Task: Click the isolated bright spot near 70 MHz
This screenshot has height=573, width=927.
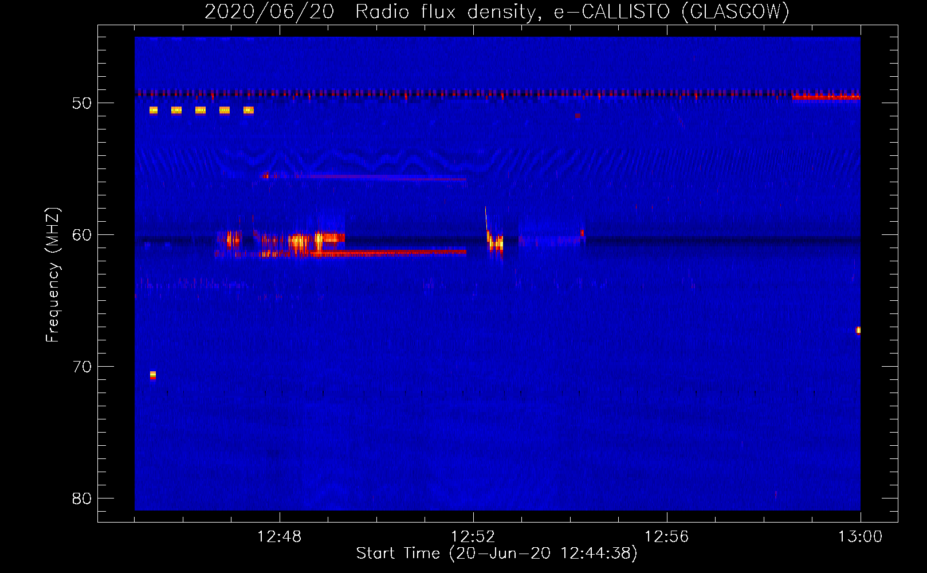Action: 152,375
